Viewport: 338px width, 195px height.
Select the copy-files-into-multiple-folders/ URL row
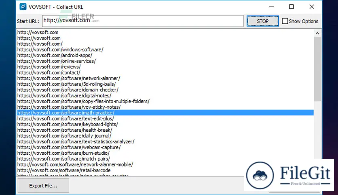165,102
